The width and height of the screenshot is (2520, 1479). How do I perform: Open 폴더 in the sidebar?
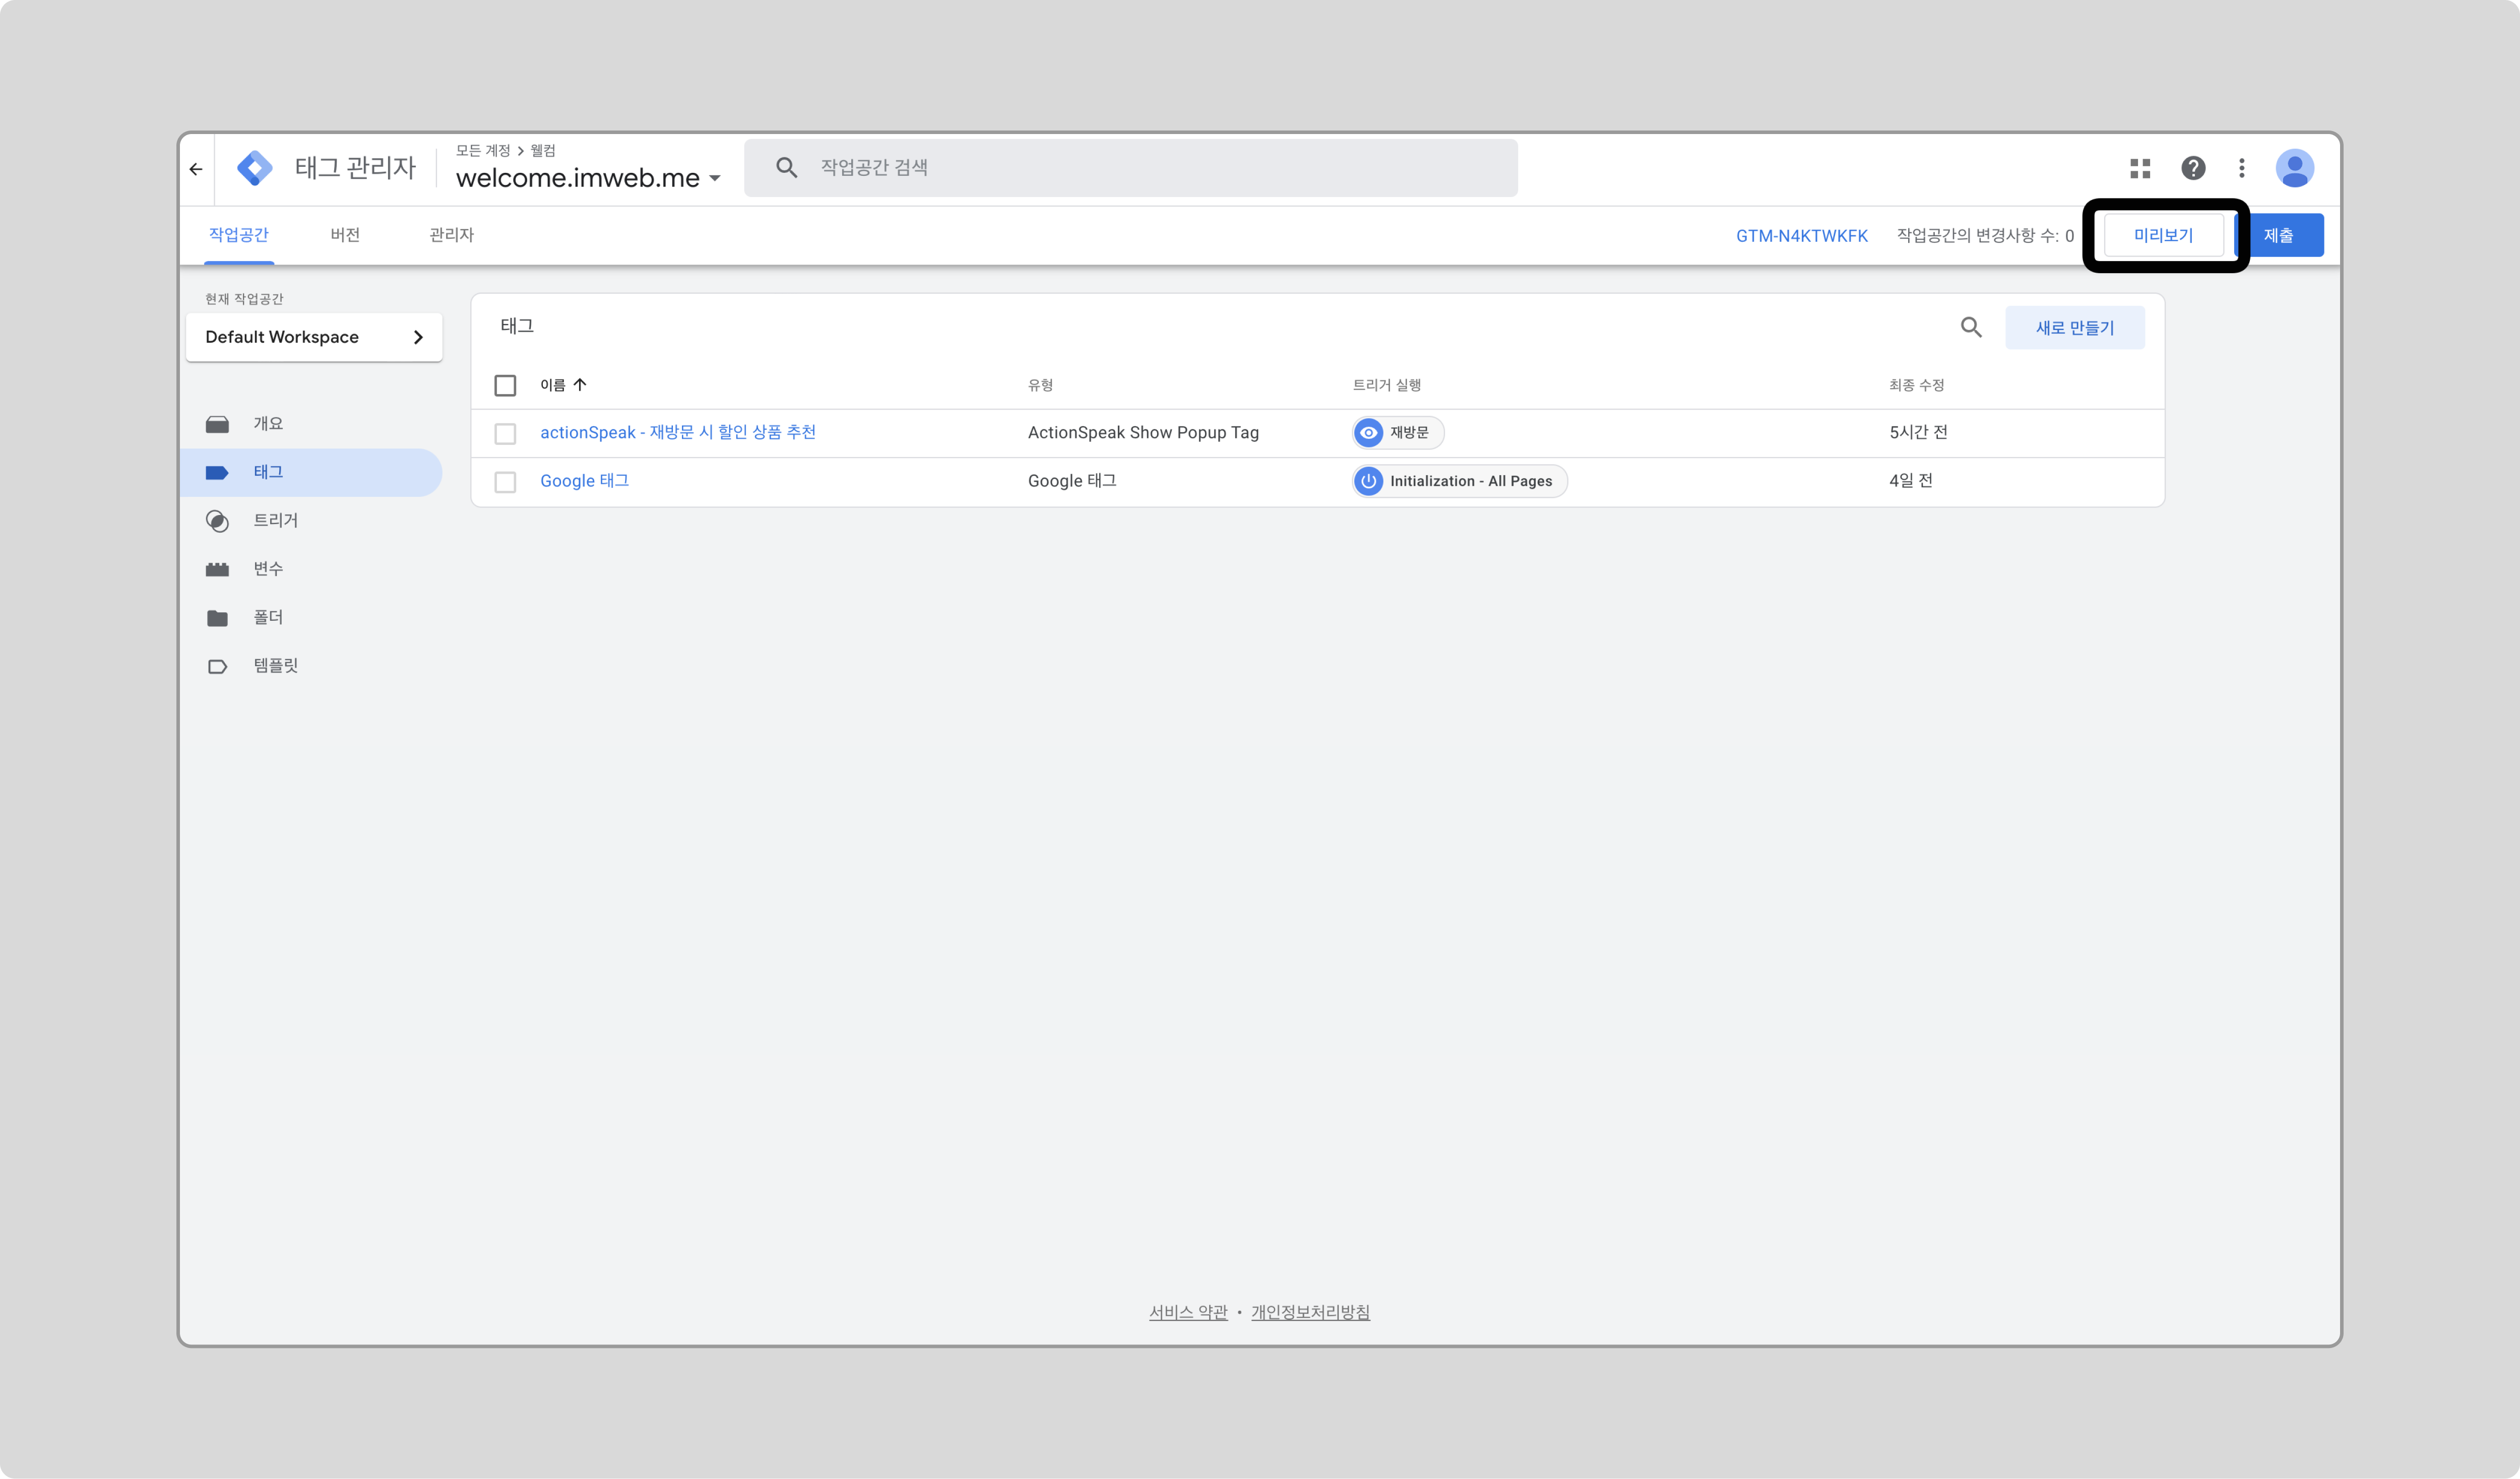[268, 618]
